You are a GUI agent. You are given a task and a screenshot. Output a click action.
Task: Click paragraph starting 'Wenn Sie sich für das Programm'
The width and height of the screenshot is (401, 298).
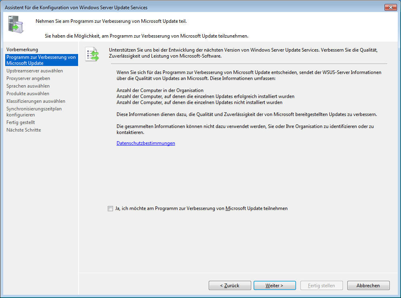249,75
